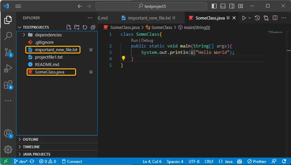This screenshot has width=291, height=165.
Task: Click line number 3 in the gutter
Action: tap(110, 52)
